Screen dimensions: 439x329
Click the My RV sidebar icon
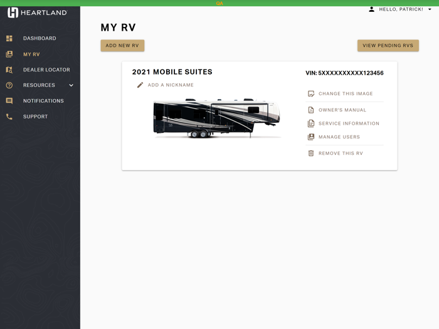pos(9,55)
